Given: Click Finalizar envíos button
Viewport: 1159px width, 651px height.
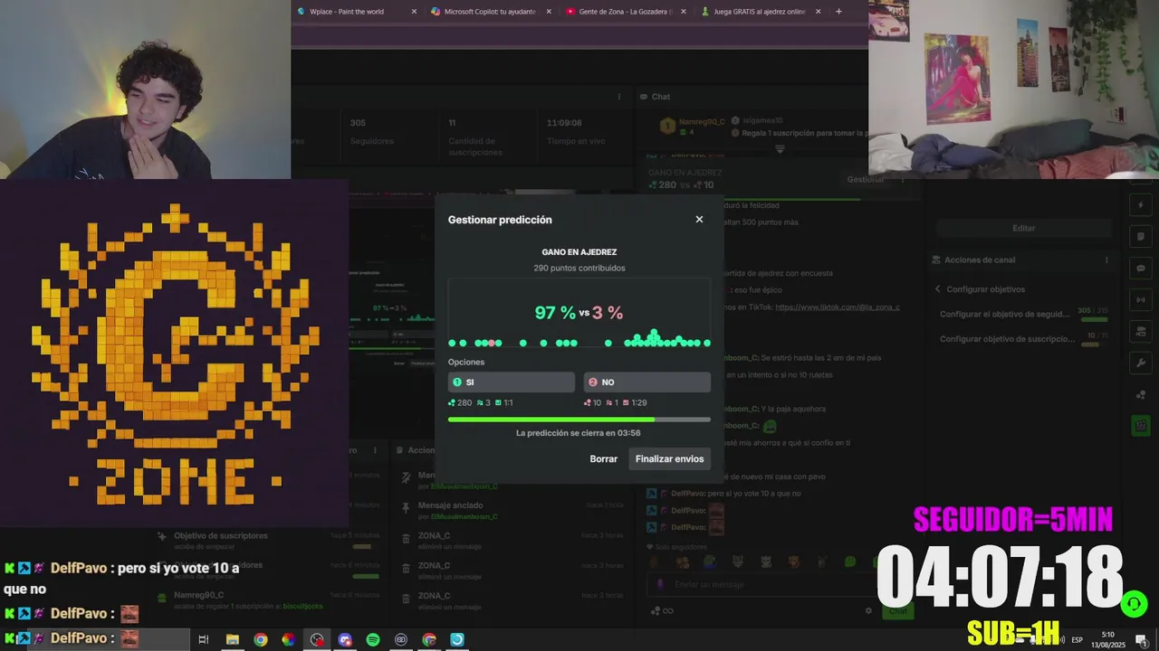Looking at the screenshot, I should [669, 459].
